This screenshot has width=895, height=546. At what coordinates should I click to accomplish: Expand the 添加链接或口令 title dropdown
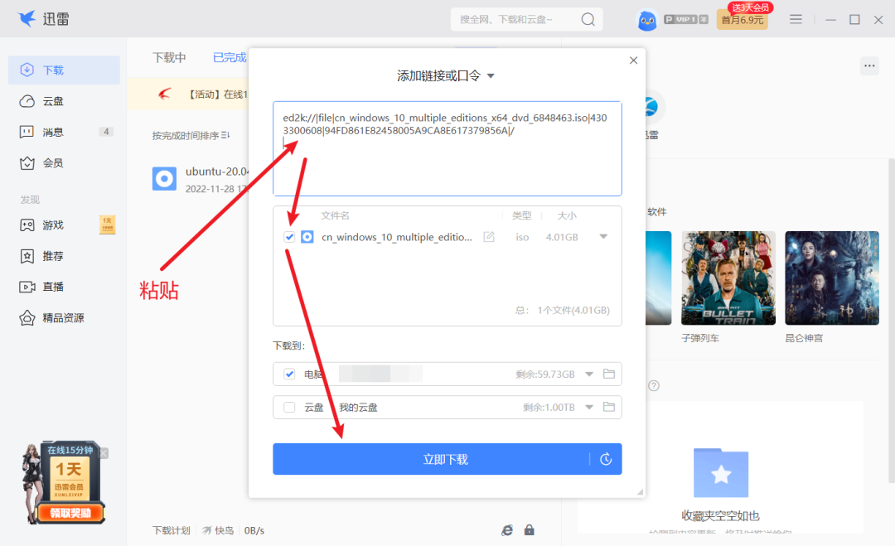491,76
